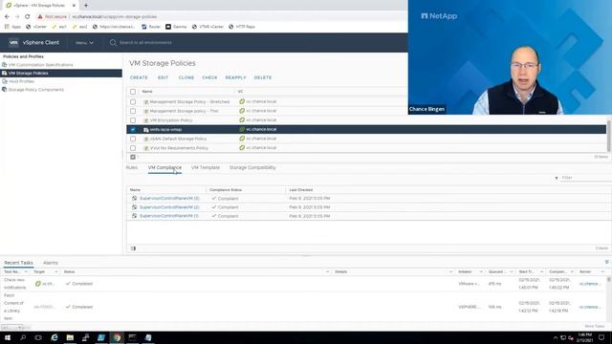Viewport: 612px width, 344px height.
Task: Check Management Storage Policy - Stretched checkbox
Action: tap(133, 102)
